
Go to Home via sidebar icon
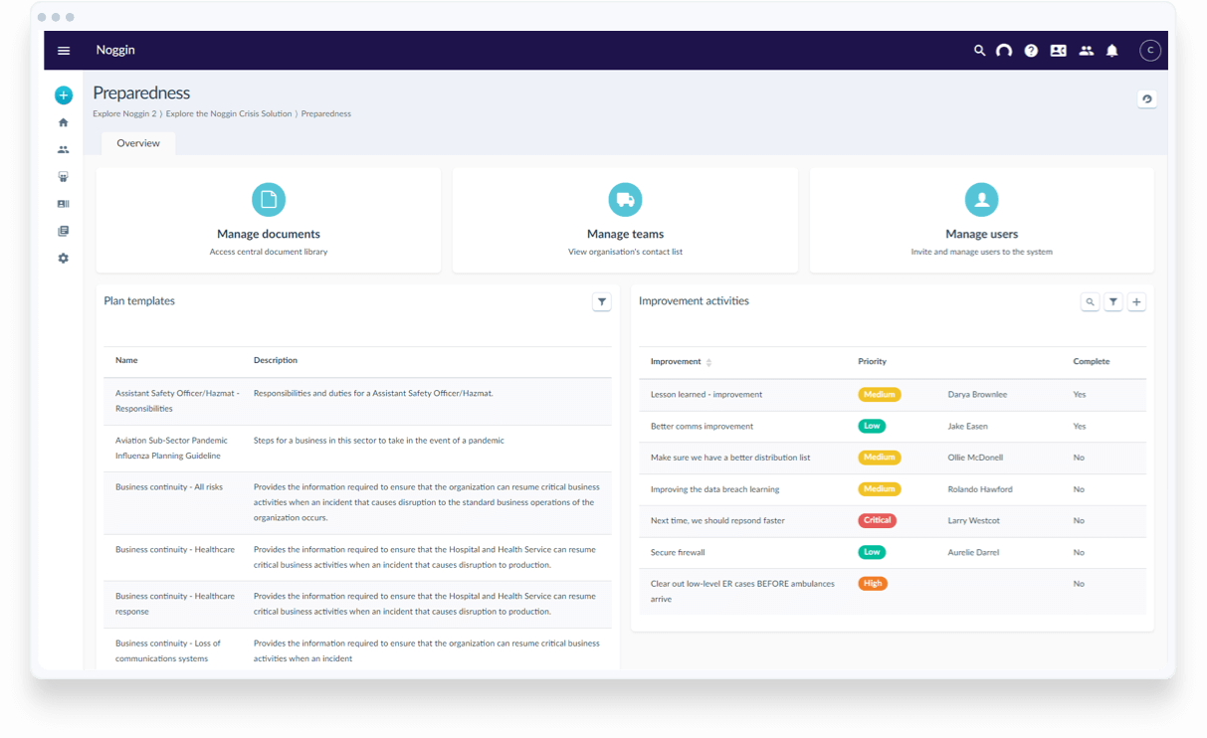(64, 122)
